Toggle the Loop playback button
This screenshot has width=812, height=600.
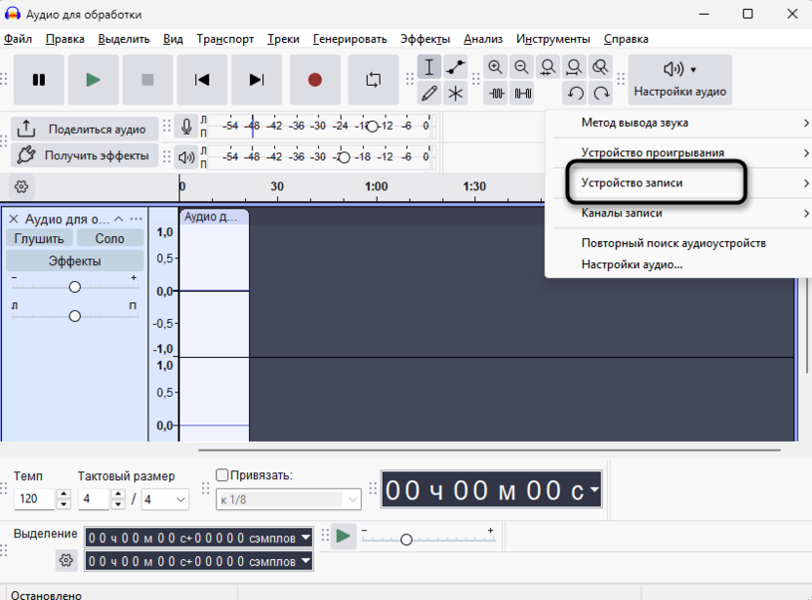click(x=374, y=80)
